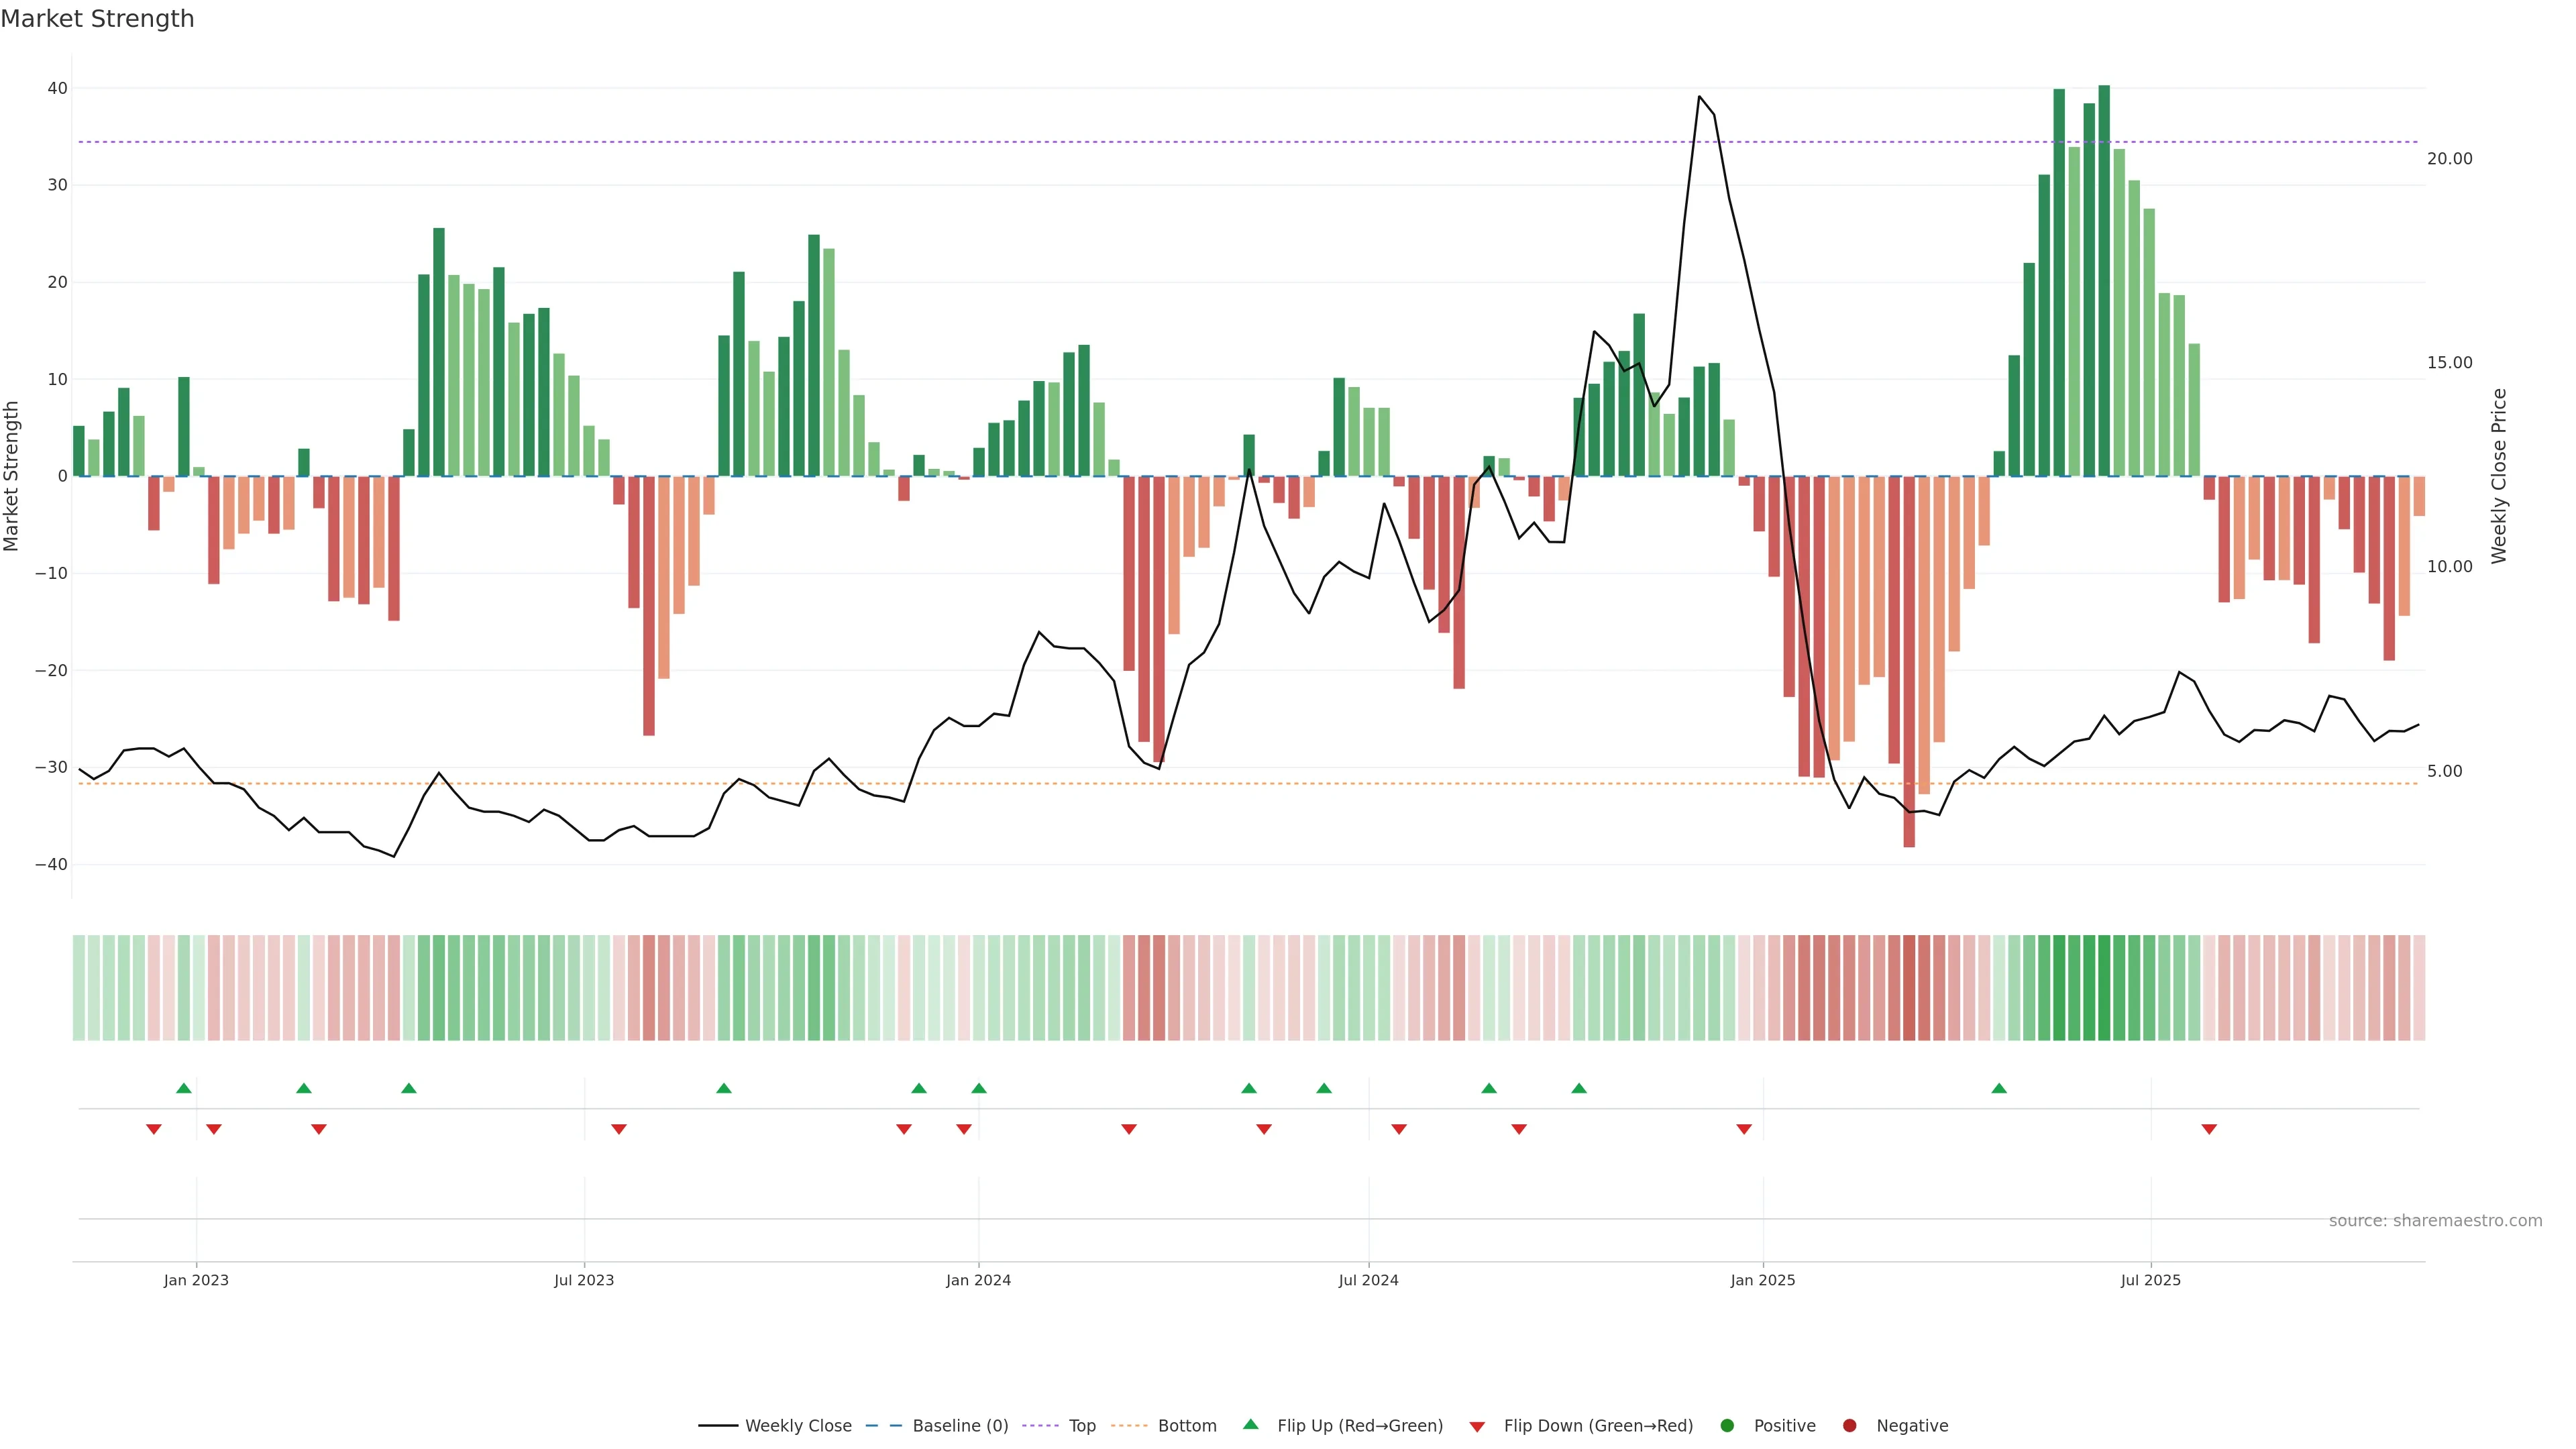Click the Market Strength chart title

pyautogui.click(x=97, y=19)
